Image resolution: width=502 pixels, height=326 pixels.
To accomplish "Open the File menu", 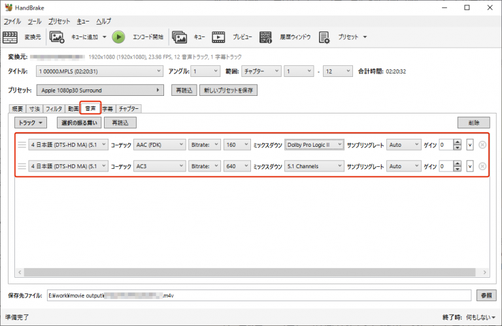I will pyautogui.click(x=12, y=22).
